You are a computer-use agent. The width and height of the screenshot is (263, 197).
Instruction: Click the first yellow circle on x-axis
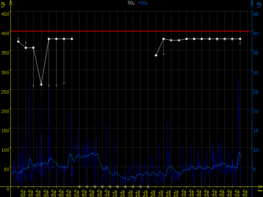click(x=79, y=186)
